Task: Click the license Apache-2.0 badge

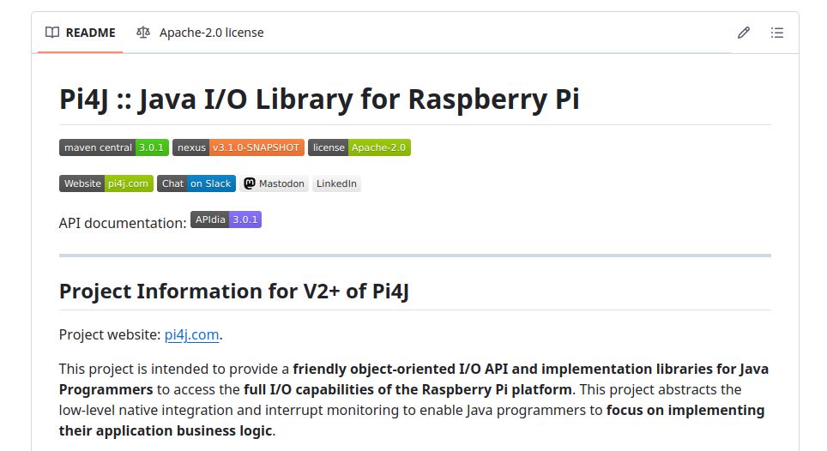Action: point(359,147)
